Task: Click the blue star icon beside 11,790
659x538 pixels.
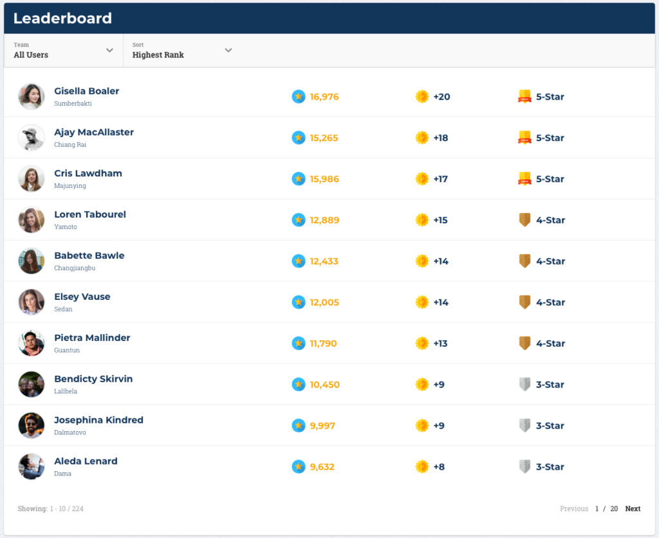Action: (x=299, y=344)
